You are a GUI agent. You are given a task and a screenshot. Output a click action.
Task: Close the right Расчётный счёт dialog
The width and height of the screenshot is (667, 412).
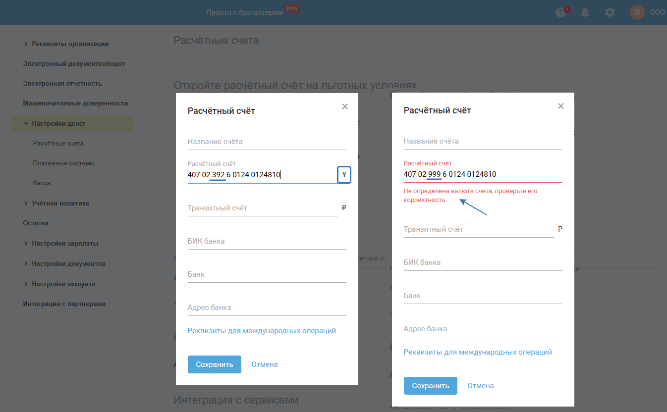561,106
